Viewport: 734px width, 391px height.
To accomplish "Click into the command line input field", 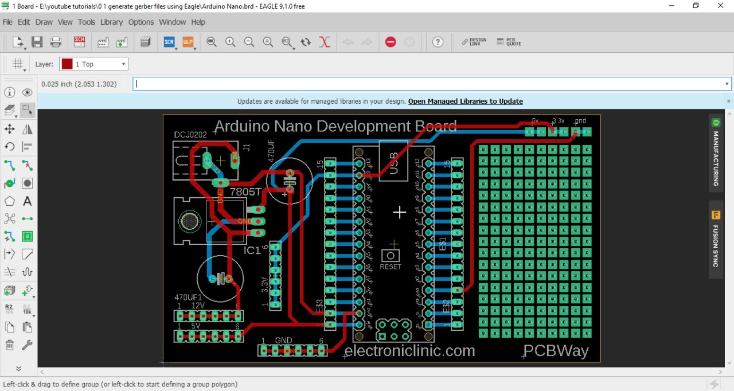I will (x=427, y=84).
